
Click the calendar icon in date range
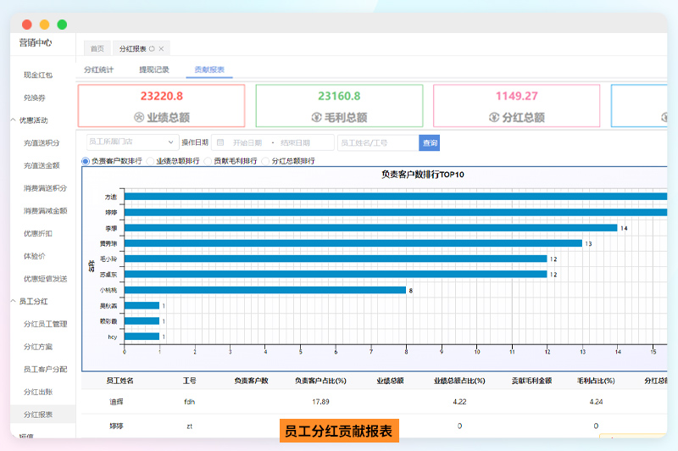click(221, 143)
